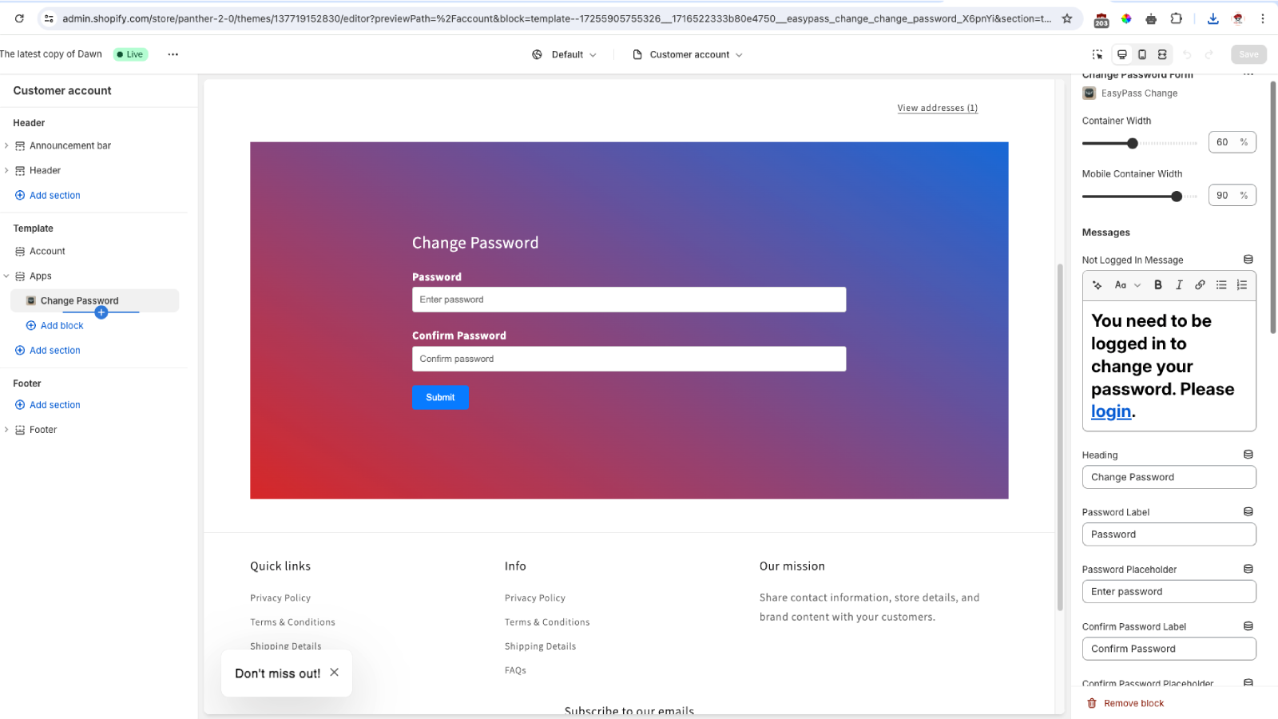Open fullscreen preview mode
The height and width of the screenshot is (719, 1278).
(1162, 54)
